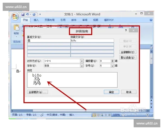163x130 pixels.
Task: Click the 默认读音 button
Action: pos(128,57)
